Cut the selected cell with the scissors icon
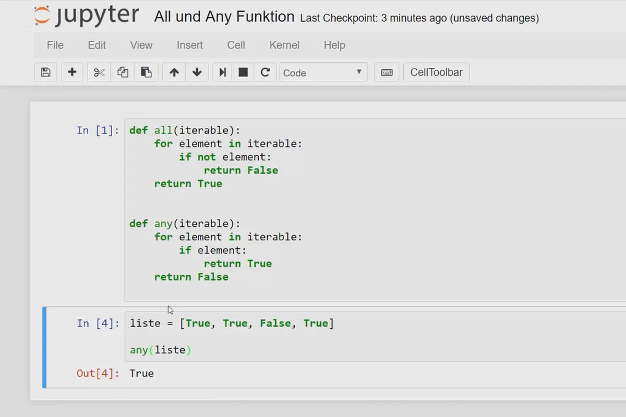Screen dimensions: 626x417 (99, 72)
